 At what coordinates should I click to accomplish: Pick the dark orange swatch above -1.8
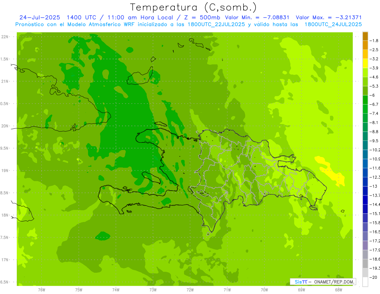(365, 36)
